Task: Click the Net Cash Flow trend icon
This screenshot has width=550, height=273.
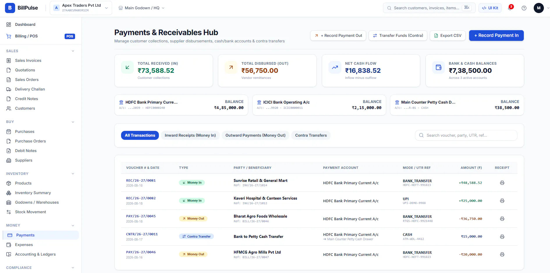Action: coord(335,67)
